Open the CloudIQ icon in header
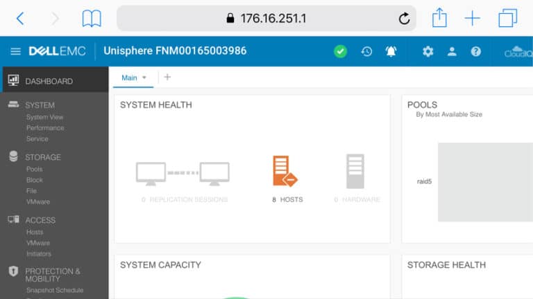 coord(518,51)
